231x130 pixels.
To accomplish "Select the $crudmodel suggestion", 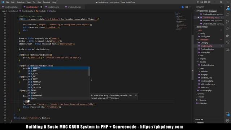I will point(58,95).
